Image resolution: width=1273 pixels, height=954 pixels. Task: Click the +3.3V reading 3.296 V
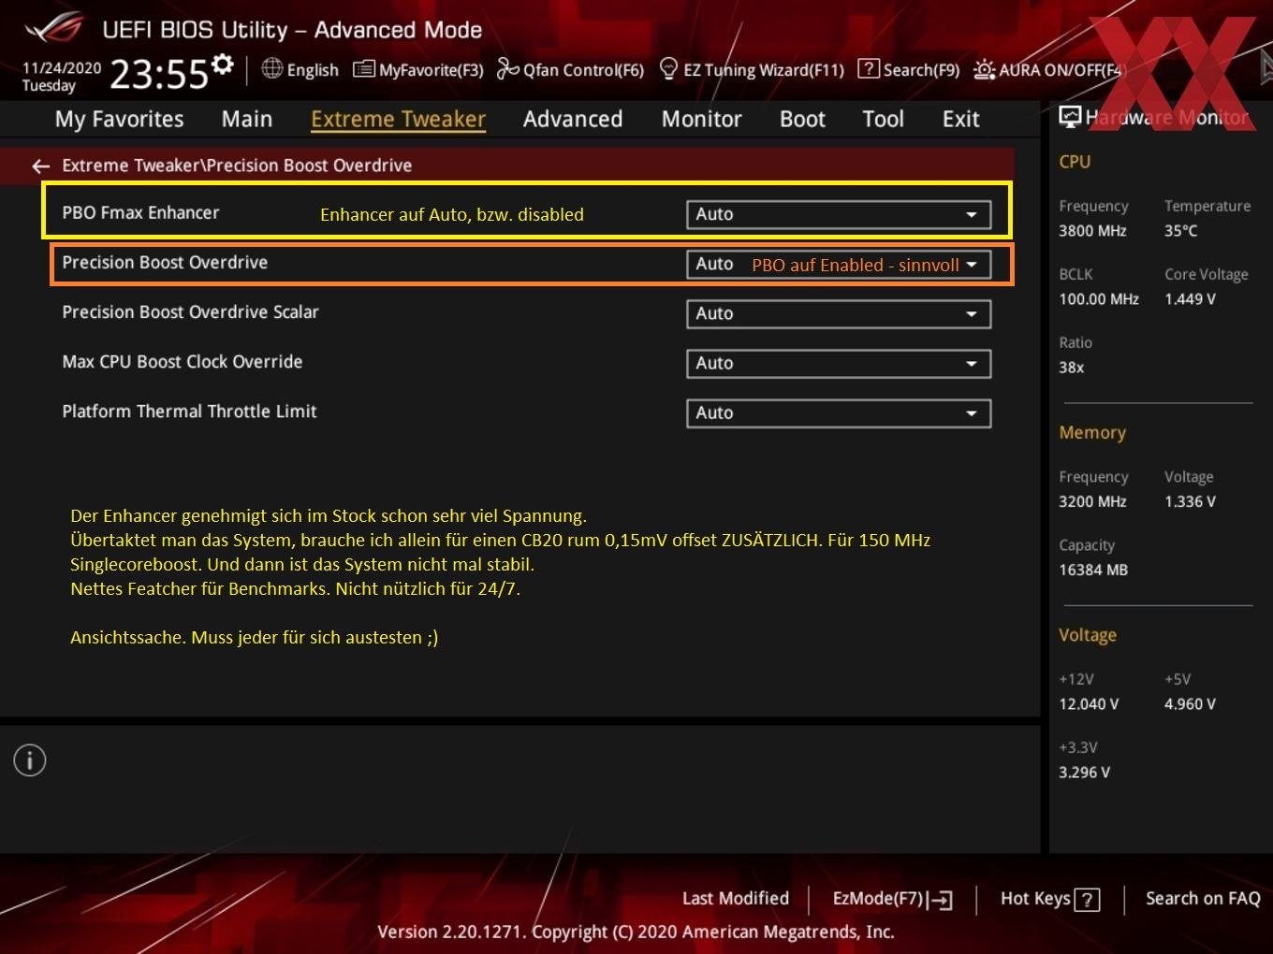(1084, 772)
